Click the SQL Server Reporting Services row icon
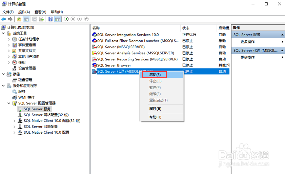 pos(94,59)
